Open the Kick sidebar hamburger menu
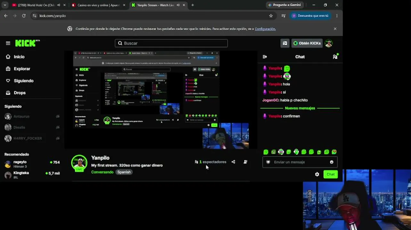The width and height of the screenshot is (411, 230). [x=8, y=43]
